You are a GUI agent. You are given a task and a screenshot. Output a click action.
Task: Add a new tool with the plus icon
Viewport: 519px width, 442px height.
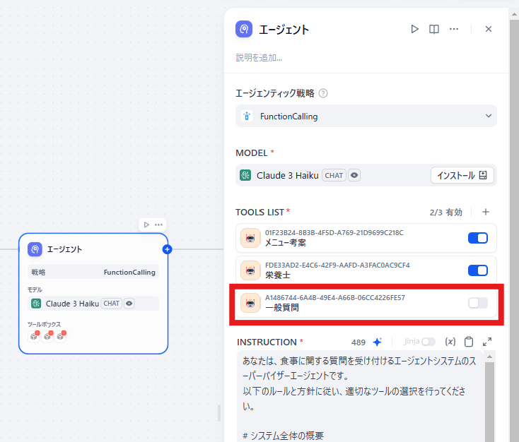[x=486, y=212]
